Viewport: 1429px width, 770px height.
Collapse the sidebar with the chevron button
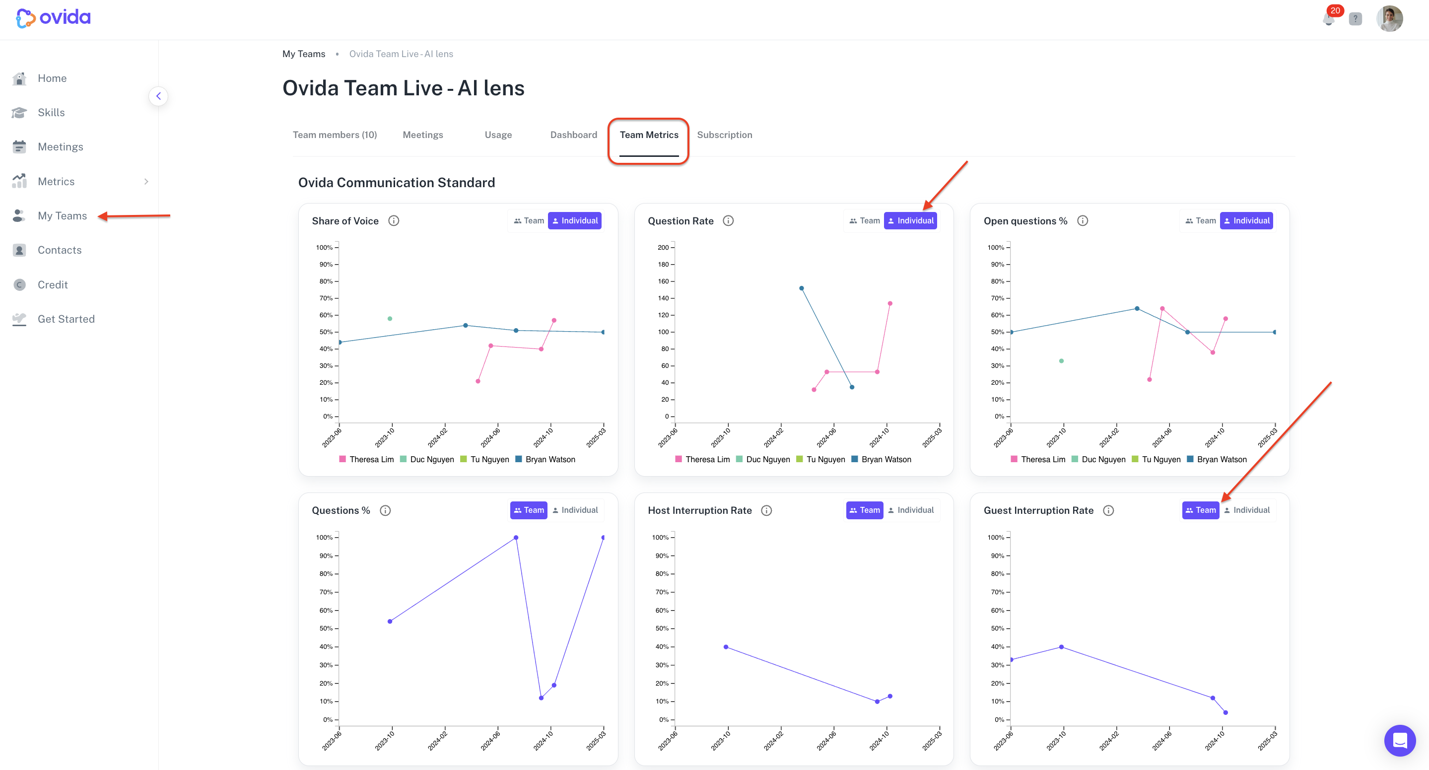coord(159,96)
